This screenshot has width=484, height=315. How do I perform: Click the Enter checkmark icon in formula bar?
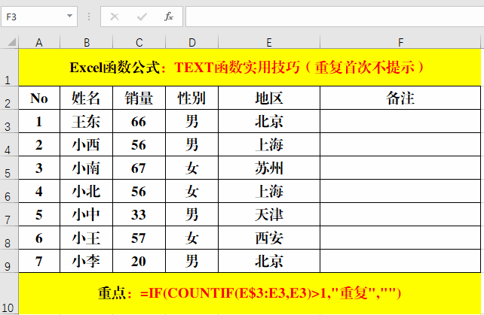142,17
